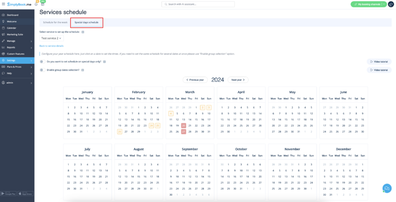The image size is (396, 202).
Task: Click the calendar badge icon in header
Action: 43,4
